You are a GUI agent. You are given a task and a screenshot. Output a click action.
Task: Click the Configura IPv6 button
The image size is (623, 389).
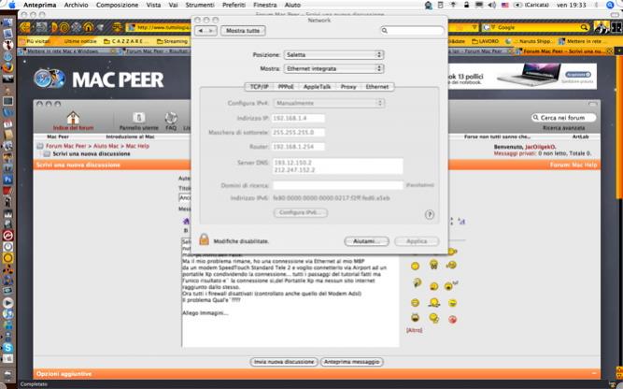pos(301,212)
